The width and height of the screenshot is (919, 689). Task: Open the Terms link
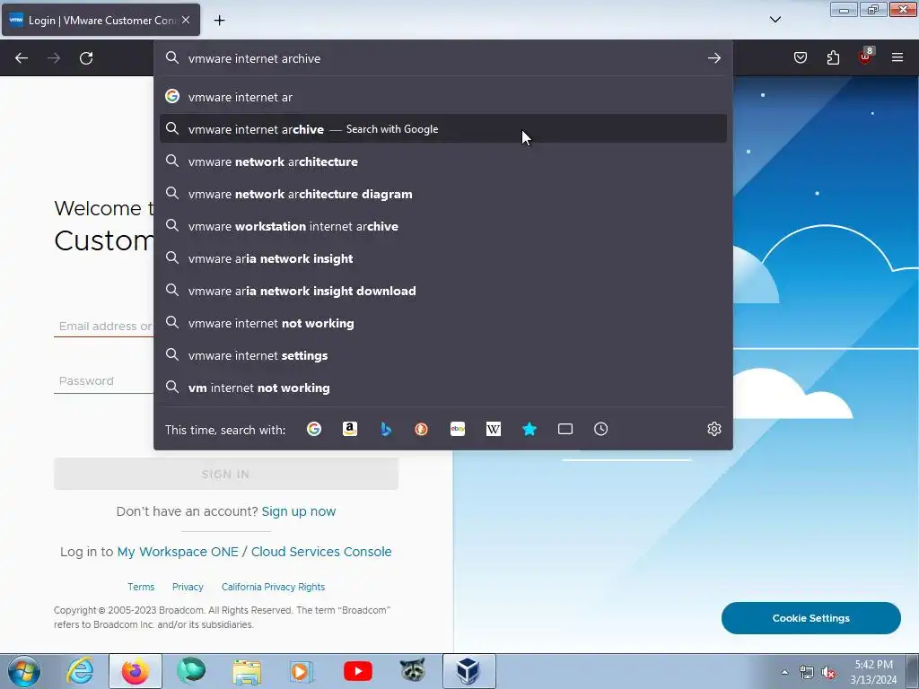[x=141, y=587]
